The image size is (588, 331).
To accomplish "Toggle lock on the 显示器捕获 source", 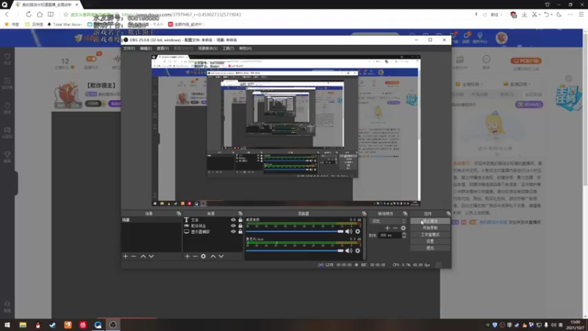I will (240, 232).
